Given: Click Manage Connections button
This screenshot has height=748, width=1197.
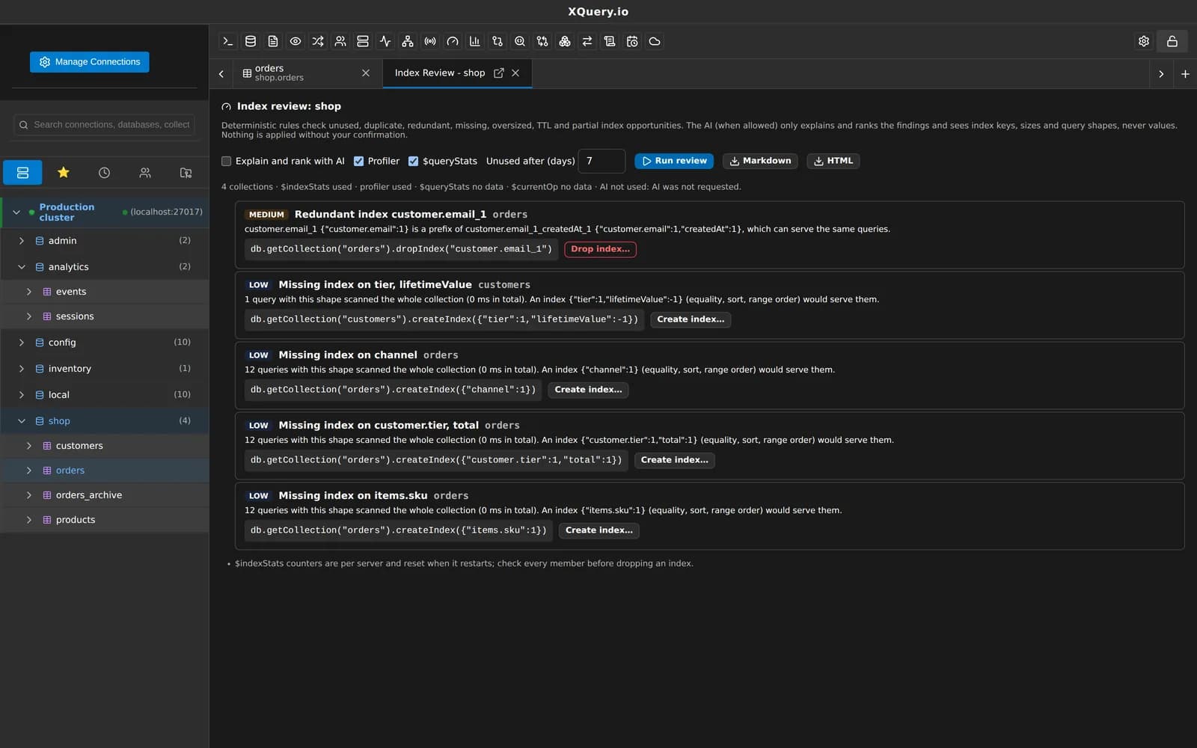Looking at the screenshot, I should coord(90,62).
